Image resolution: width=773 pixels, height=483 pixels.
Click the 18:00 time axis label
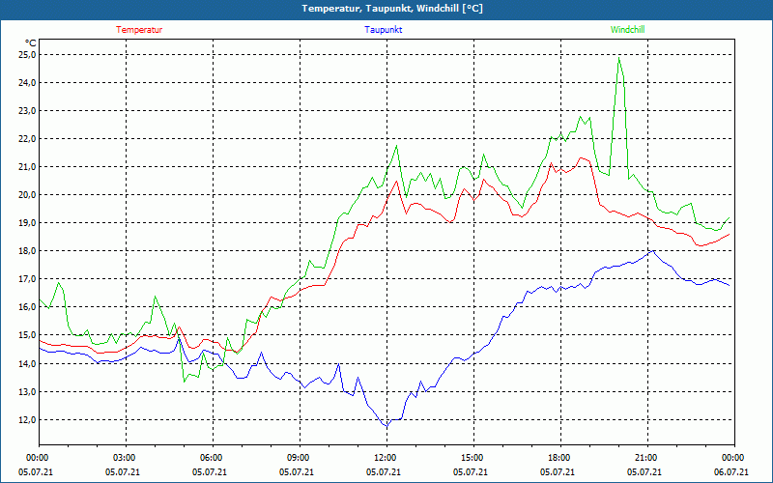coord(560,458)
